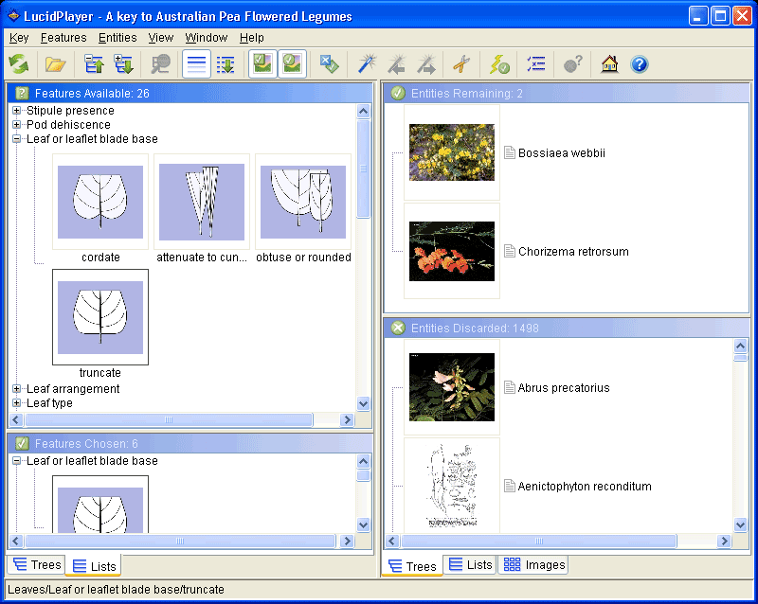758x604 pixels.
Task: Open the Chorizema retrorsum entity
Action: click(x=572, y=252)
